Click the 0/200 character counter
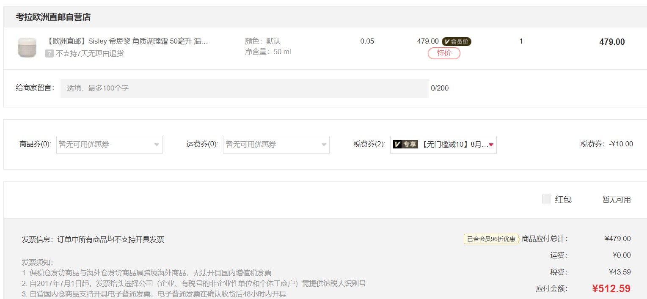Image resolution: width=647 pixels, height=299 pixels. click(440, 88)
